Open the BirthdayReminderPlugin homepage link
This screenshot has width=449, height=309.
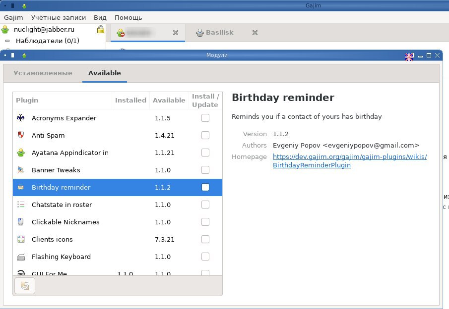350,160
